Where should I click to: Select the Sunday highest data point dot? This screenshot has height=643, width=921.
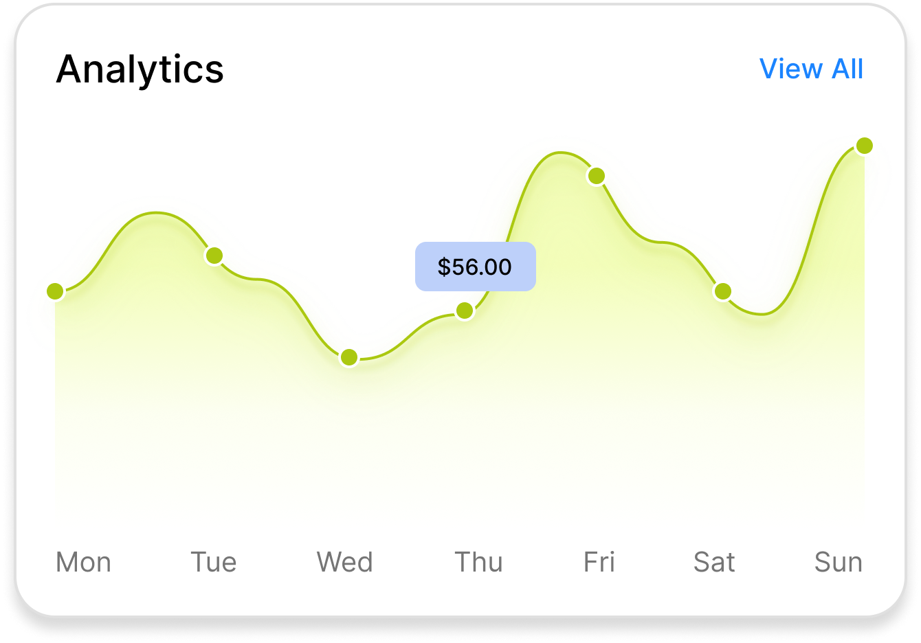[865, 146]
